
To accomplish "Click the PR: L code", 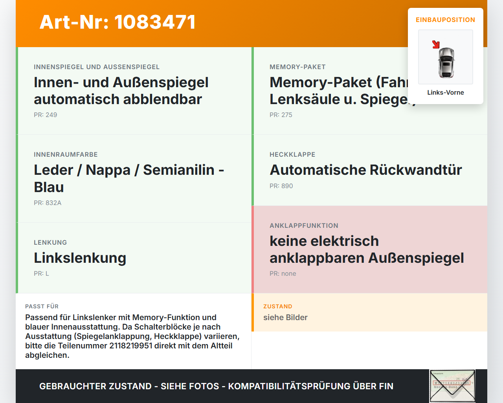I will (41, 273).
